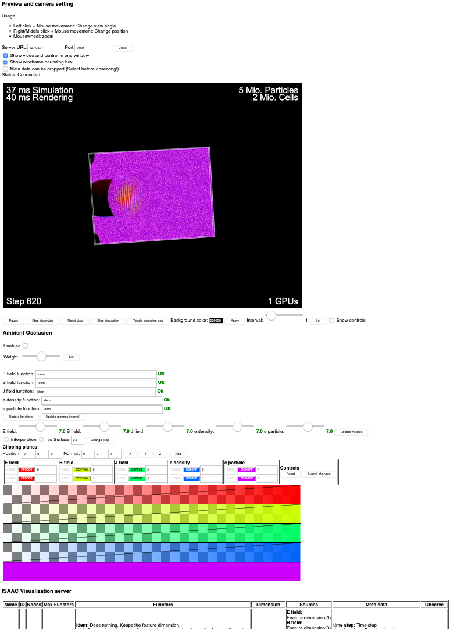This screenshot has width=468, height=629.
Task: Adjust the Ambient Occlusion weight slider
Action: 41,357
